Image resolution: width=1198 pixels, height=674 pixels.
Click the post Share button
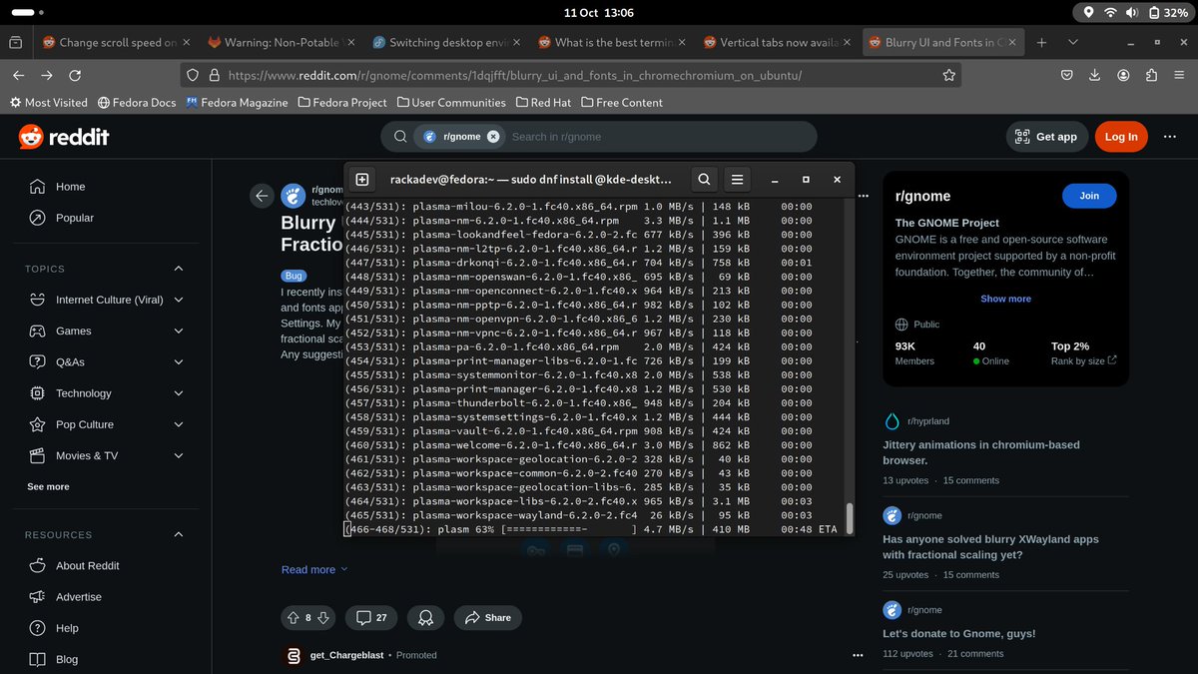coord(487,618)
